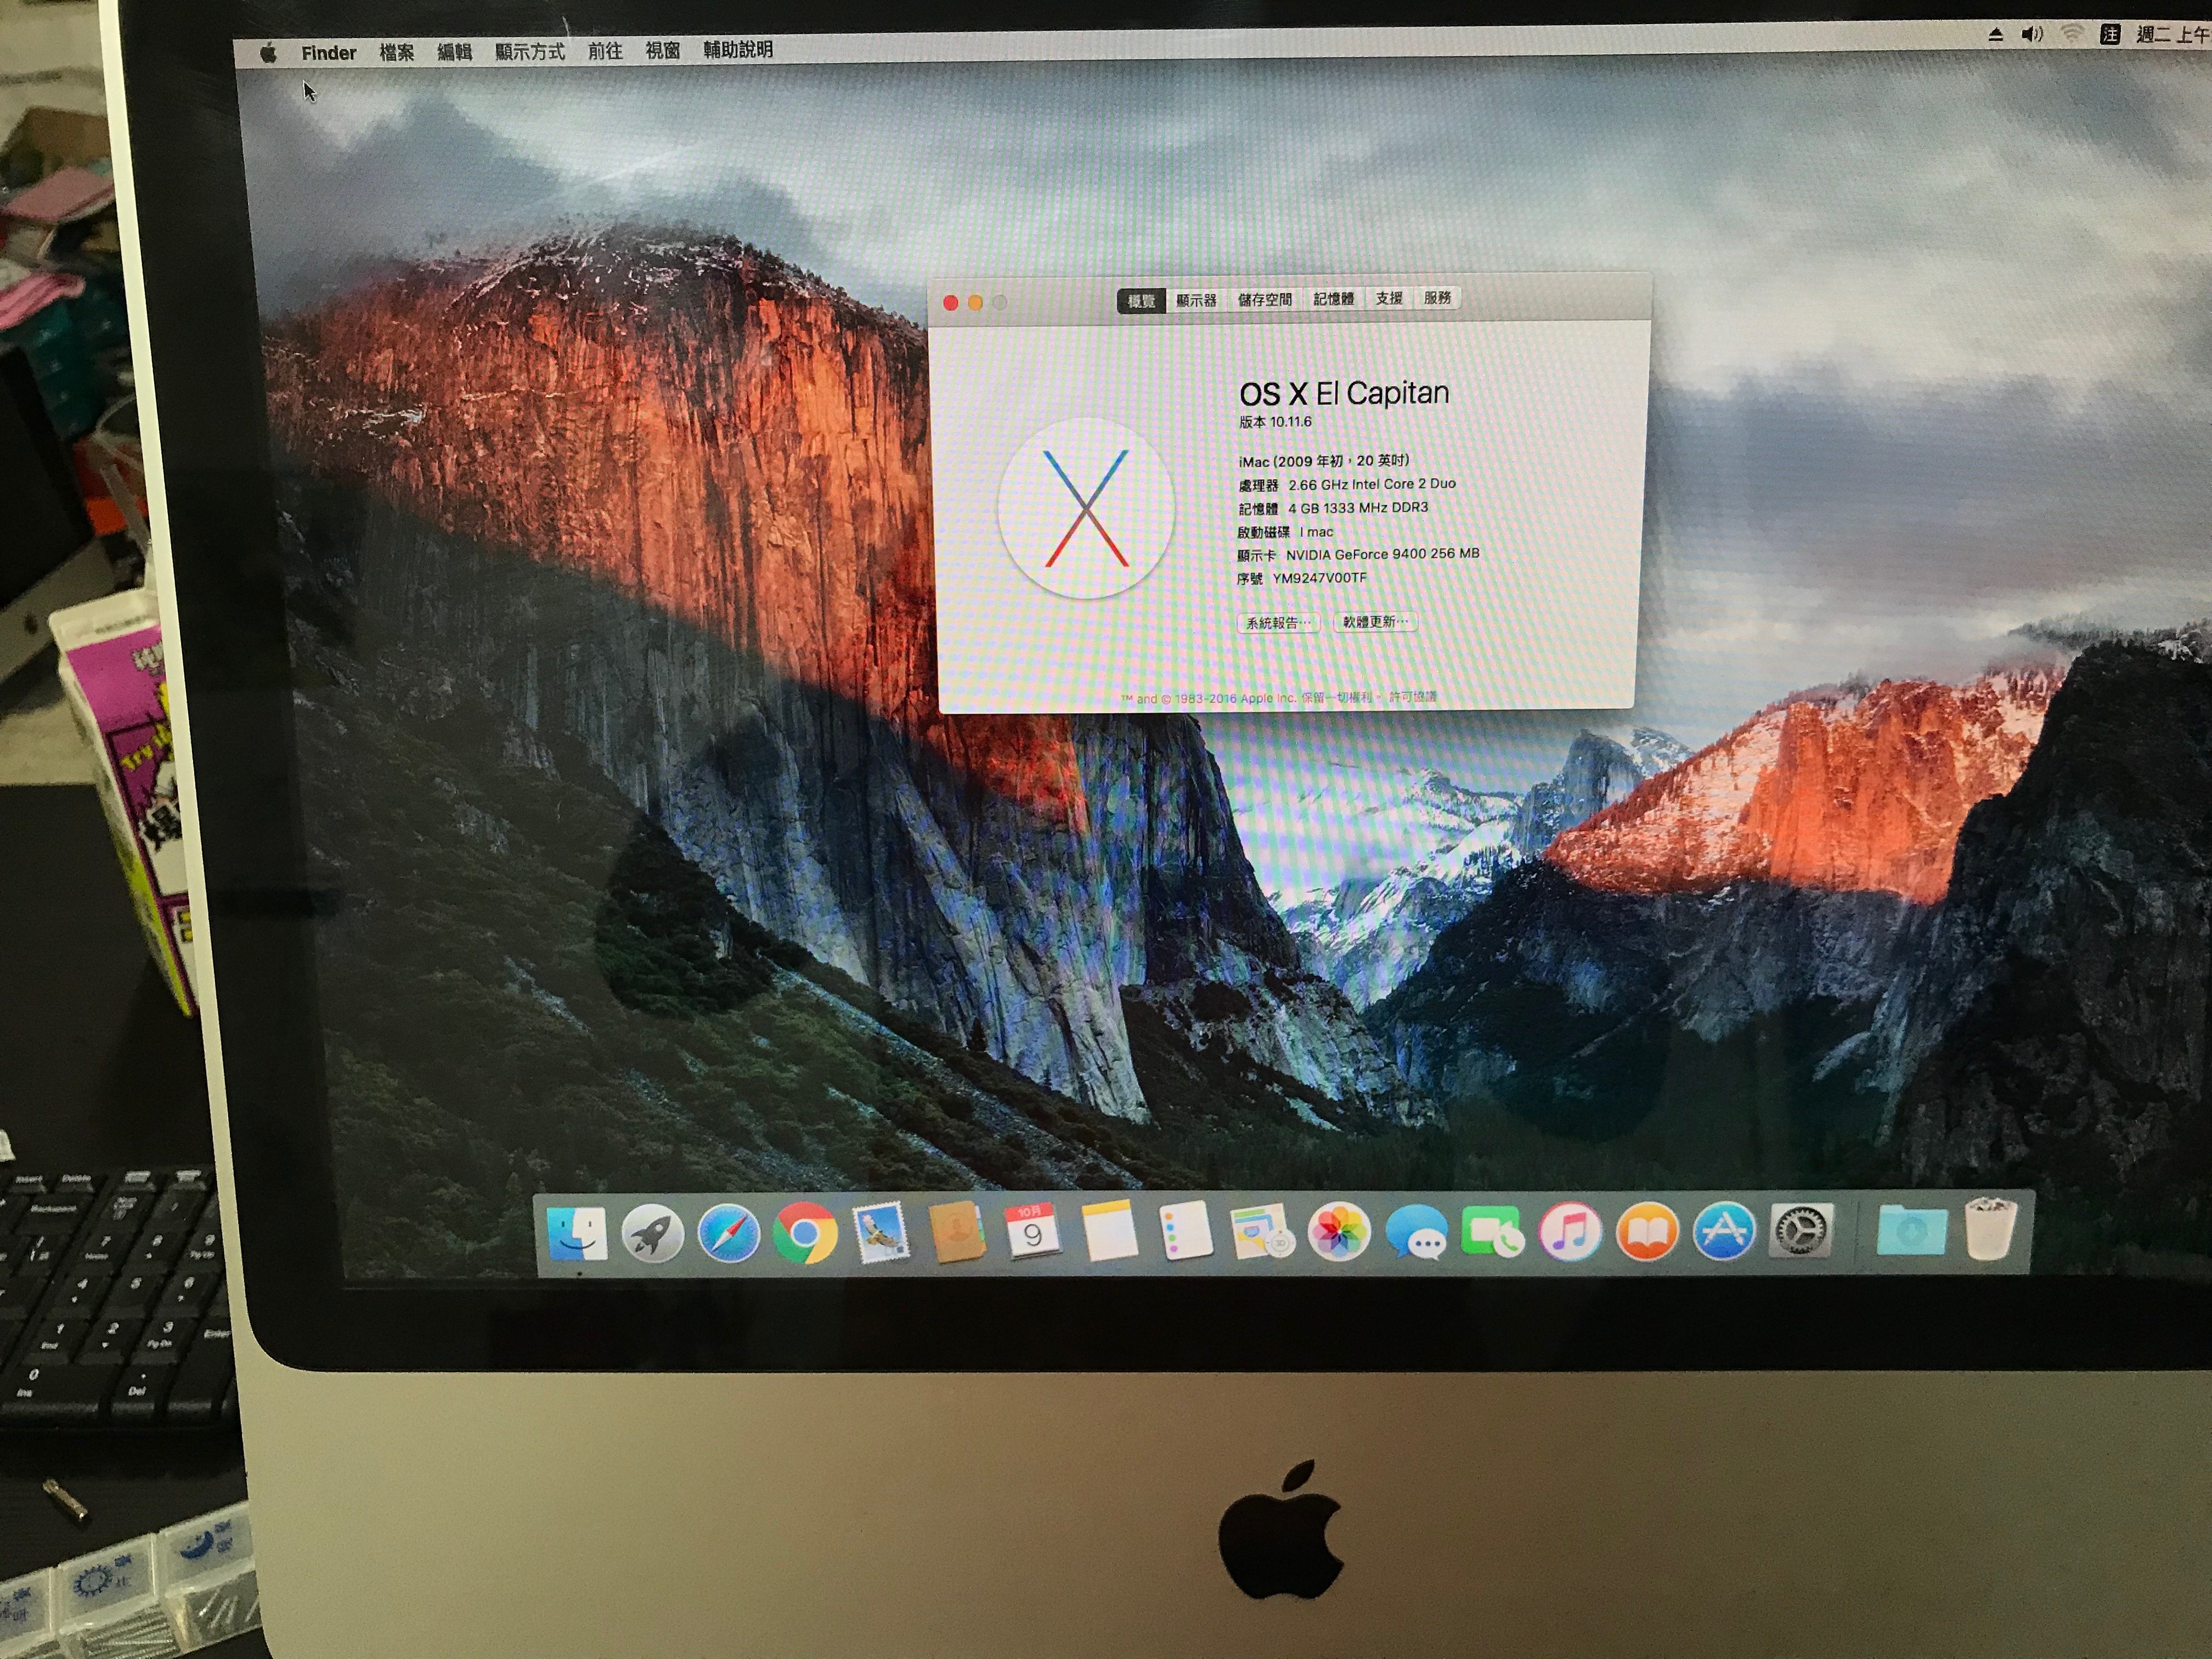This screenshot has height=1659, width=2212.
Task: Switch to the 支援 tab
Action: [x=1388, y=298]
